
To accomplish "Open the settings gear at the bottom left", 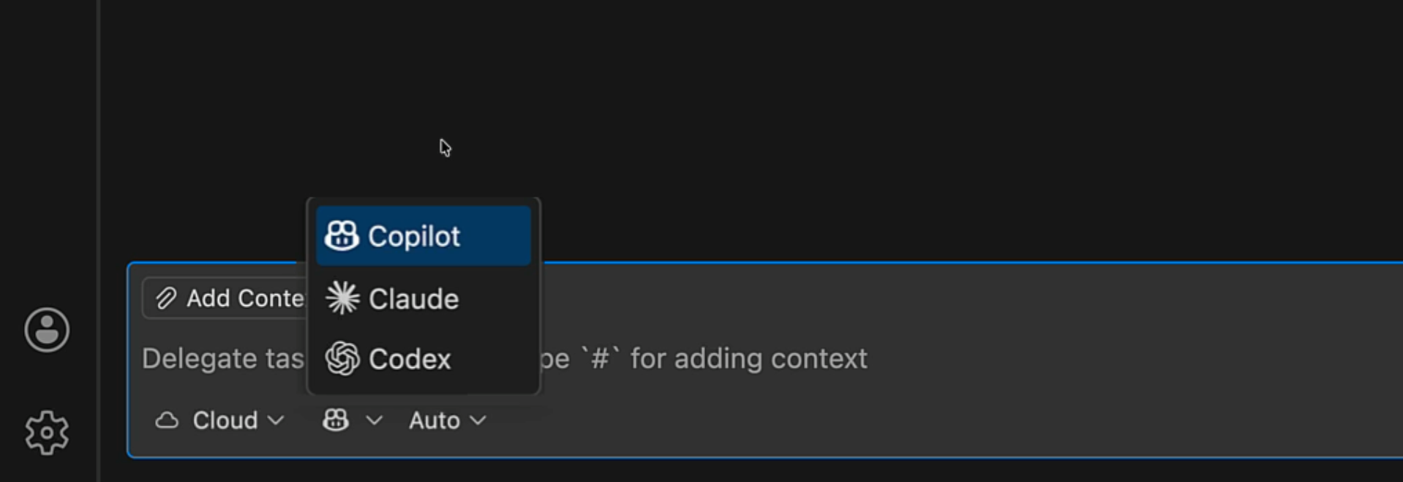I will [46, 432].
